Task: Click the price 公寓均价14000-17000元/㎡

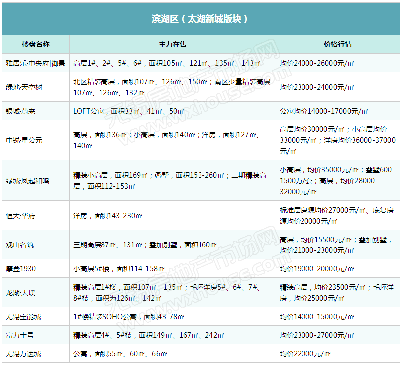Action: (323, 111)
